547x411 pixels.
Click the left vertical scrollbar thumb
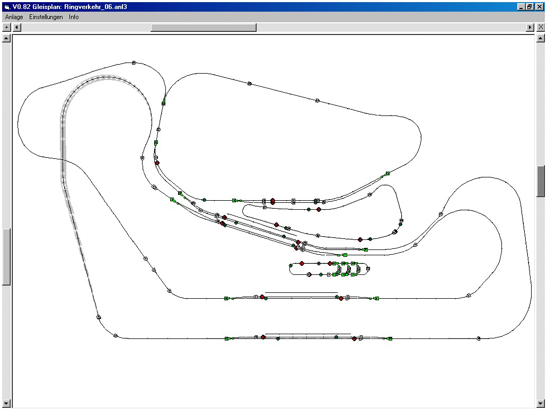[6, 257]
